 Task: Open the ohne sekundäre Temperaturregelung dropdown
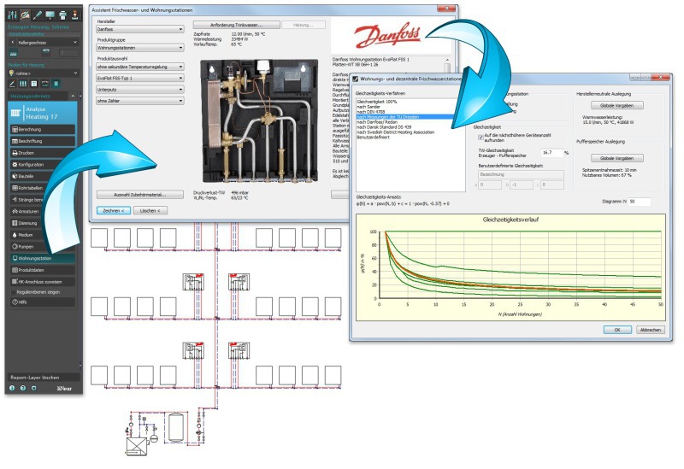point(140,67)
